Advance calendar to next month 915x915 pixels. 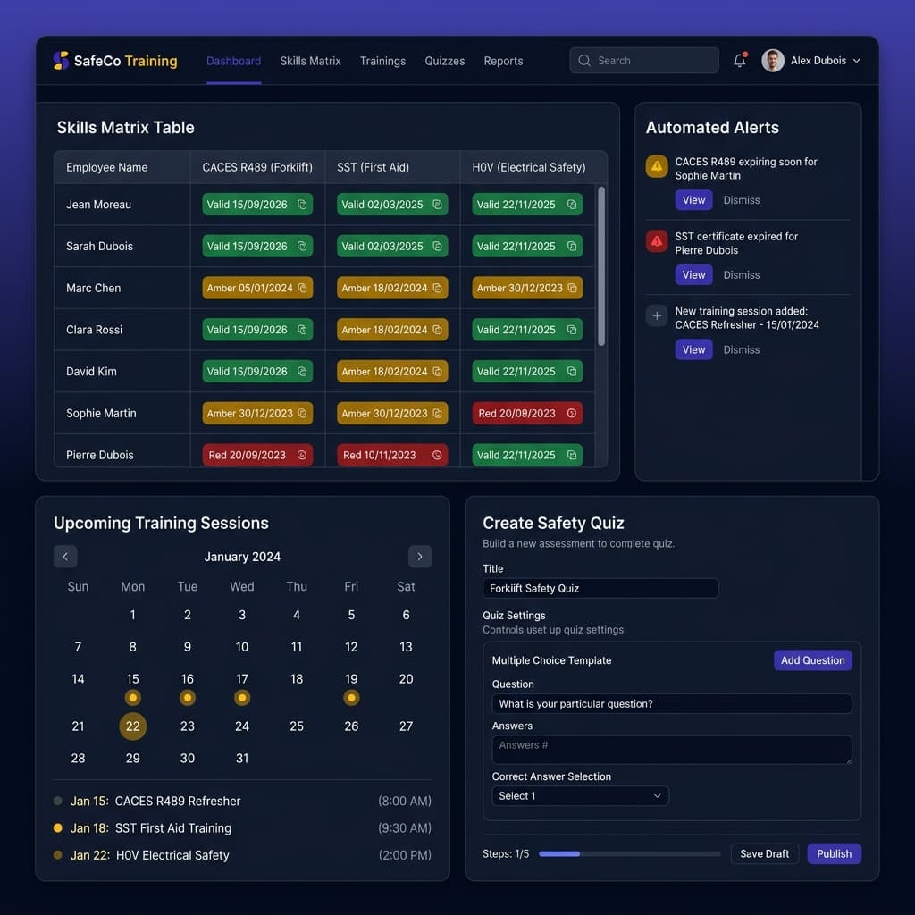pyautogui.click(x=420, y=557)
